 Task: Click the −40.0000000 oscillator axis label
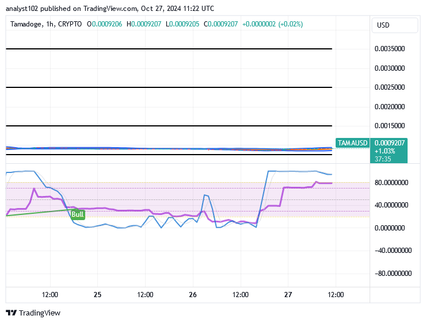pos(391,251)
